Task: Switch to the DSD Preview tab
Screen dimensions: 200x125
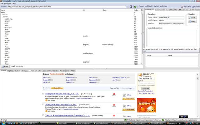Action: tap(47, 71)
